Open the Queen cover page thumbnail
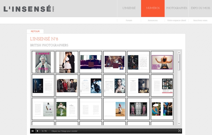Viewport: 212px width, 135px height. (x=43, y=62)
